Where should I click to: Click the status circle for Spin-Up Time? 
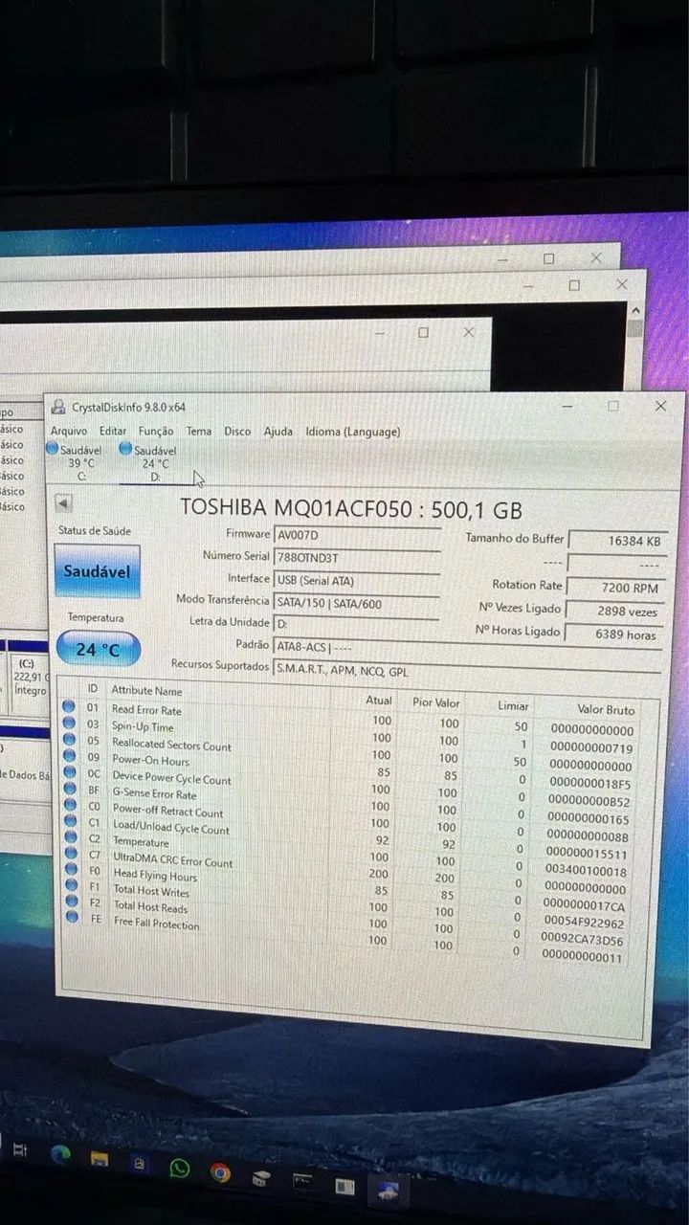point(69,724)
